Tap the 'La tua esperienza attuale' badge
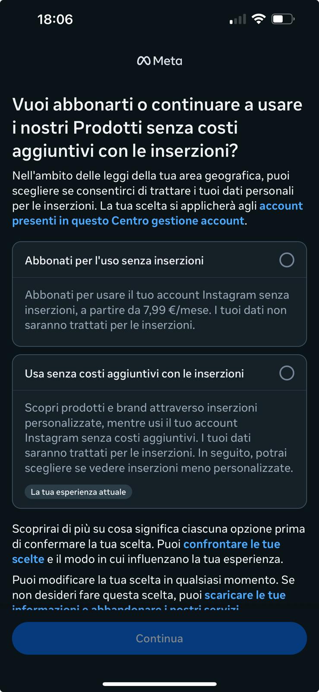 tap(78, 492)
